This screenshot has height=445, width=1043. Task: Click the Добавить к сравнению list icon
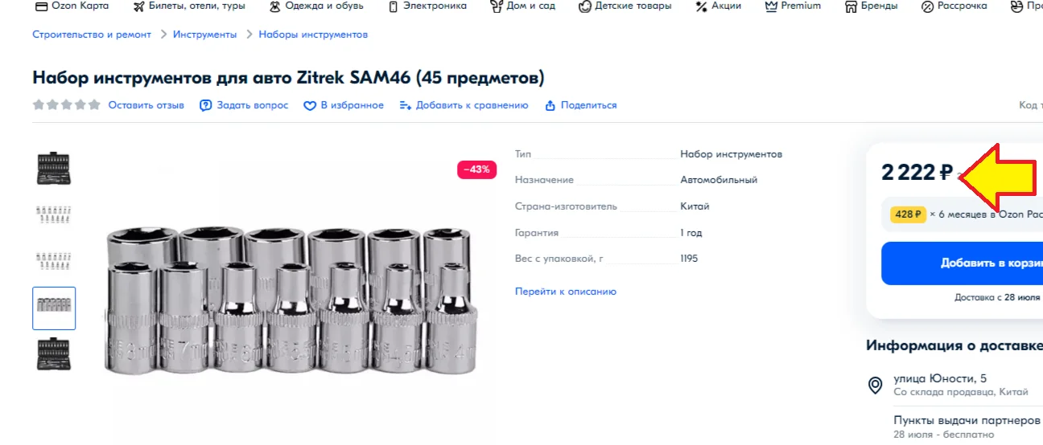click(x=406, y=105)
